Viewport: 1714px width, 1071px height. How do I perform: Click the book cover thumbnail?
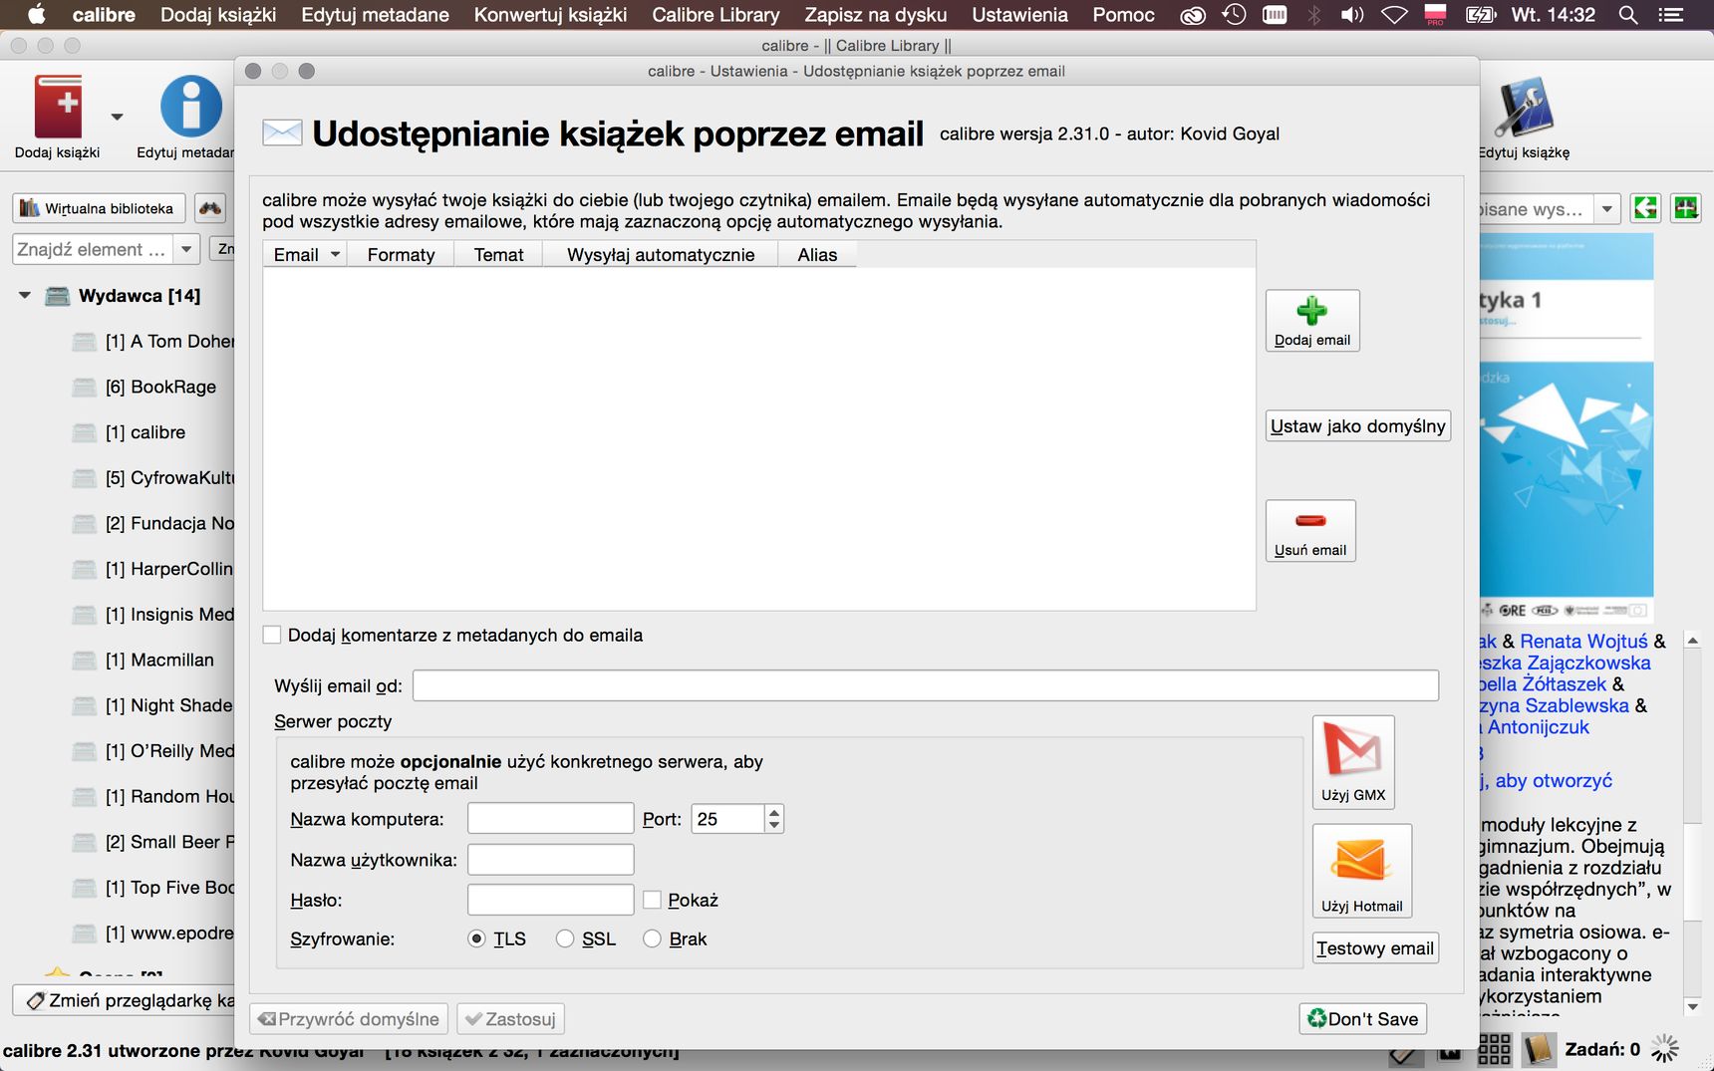[x=1567, y=426]
